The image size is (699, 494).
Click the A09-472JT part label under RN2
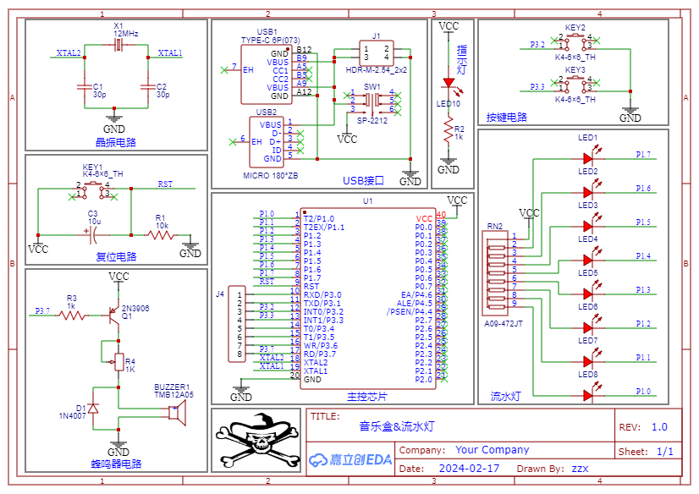click(504, 324)
